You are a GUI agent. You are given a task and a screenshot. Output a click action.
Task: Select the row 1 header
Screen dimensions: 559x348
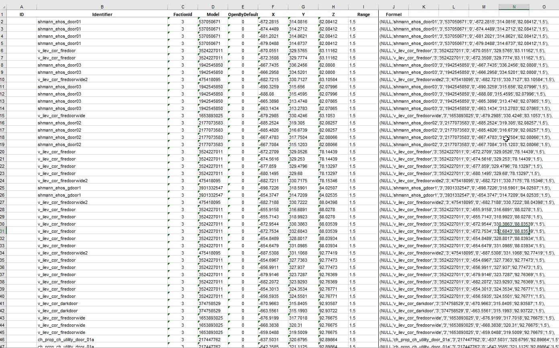(x=3, y=14)
